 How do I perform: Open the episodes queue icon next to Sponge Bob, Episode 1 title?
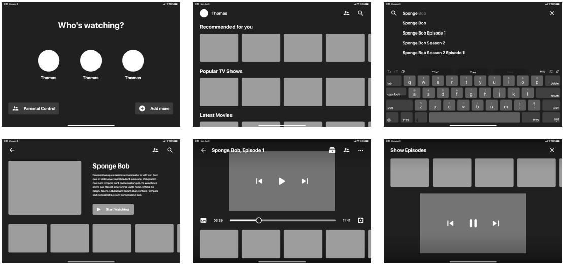click(332, 150)
